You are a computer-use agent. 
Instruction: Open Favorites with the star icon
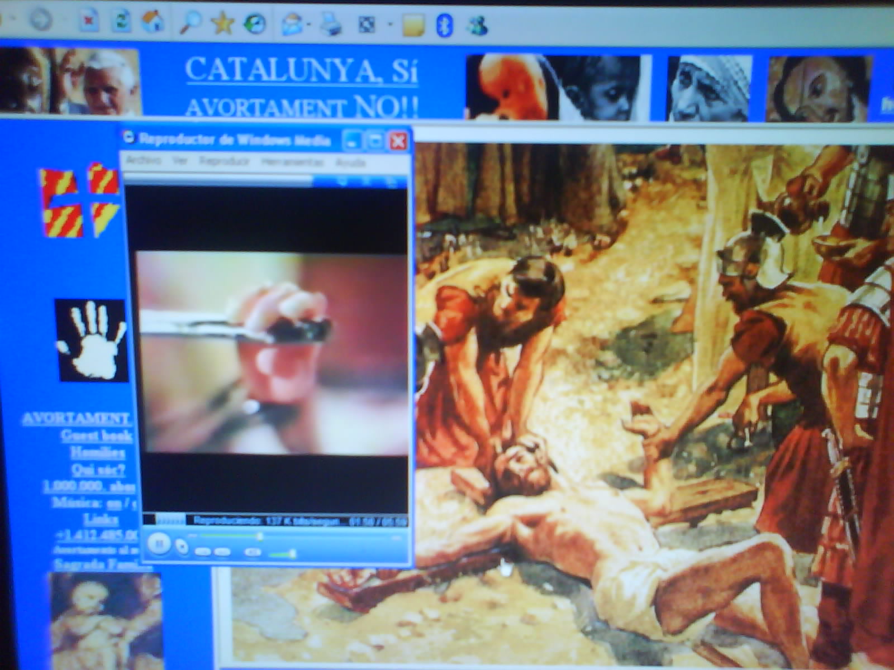[x=222, y=23]
